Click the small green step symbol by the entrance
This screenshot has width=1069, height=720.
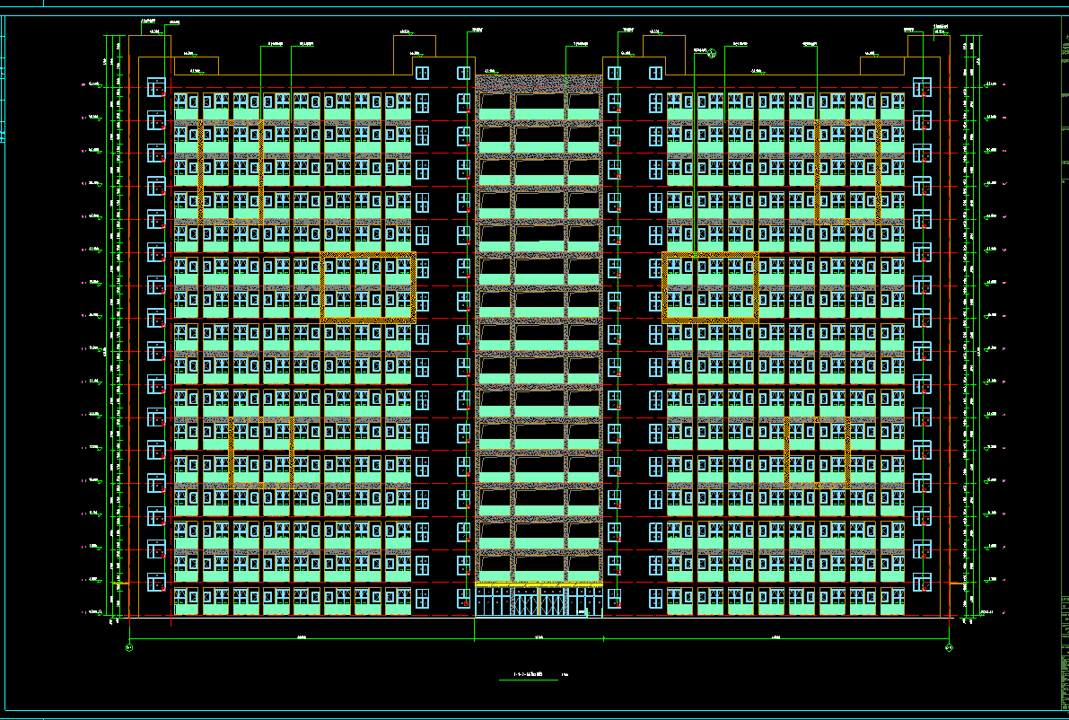pos(587,611)
